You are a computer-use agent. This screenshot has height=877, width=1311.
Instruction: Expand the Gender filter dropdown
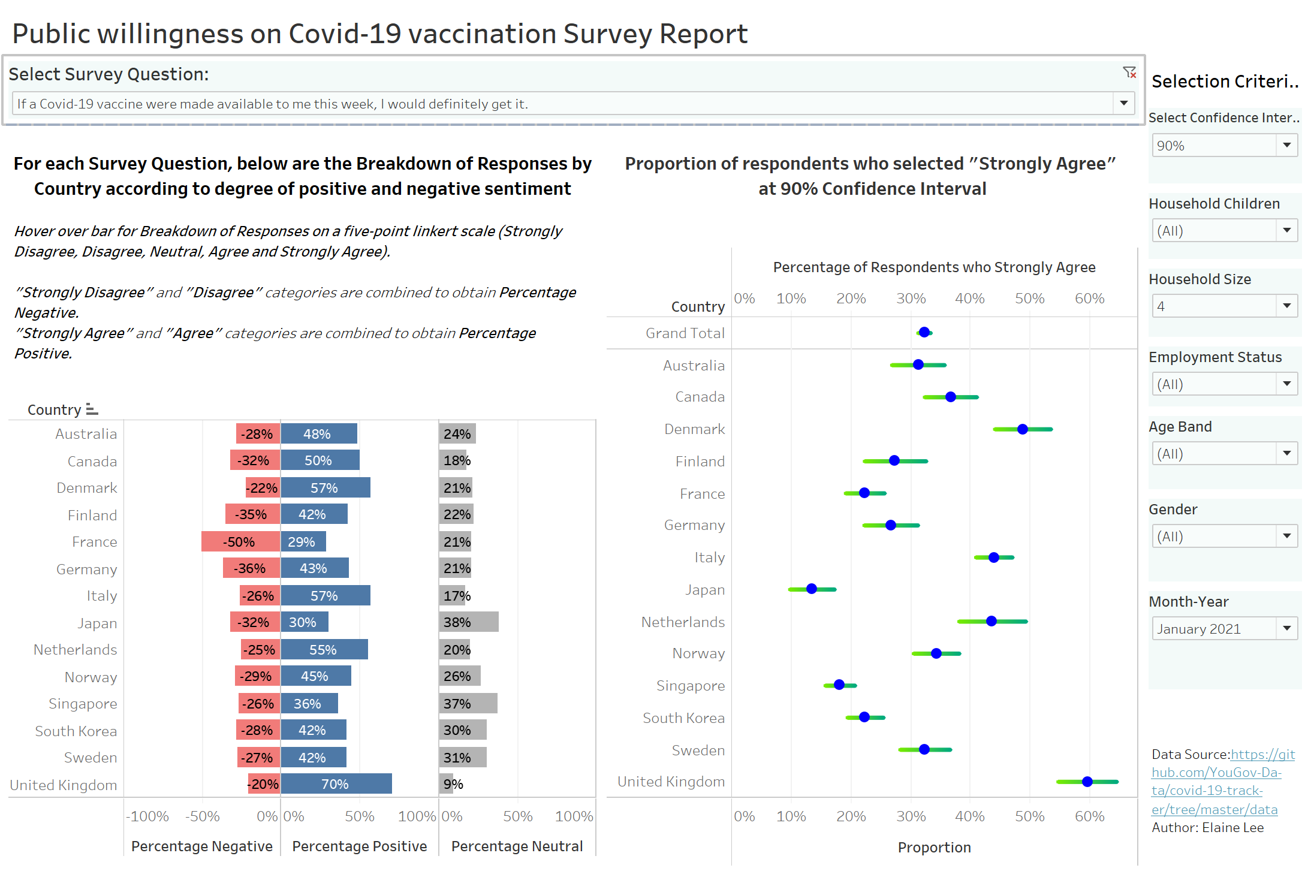coord(1286,536)
